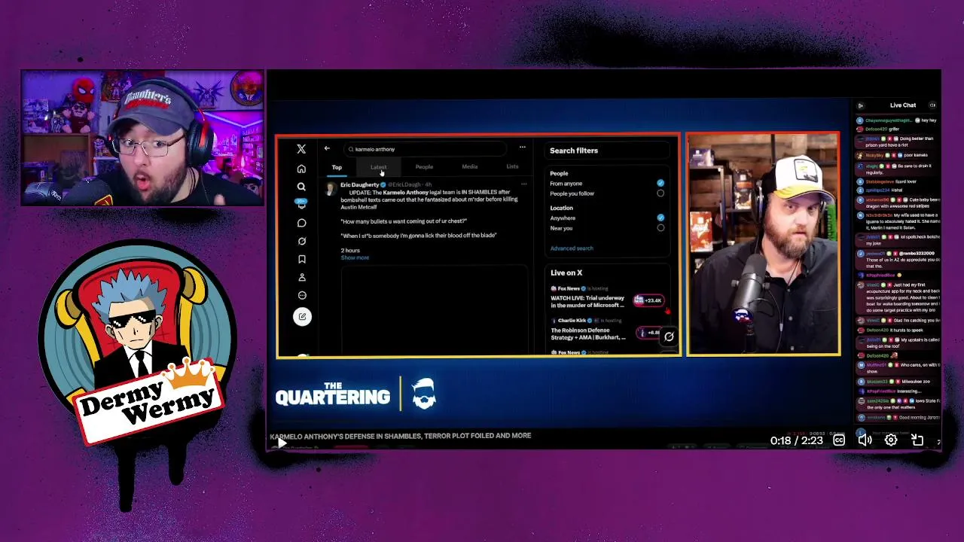Switch to the Top search tab
This screenshot has height=542, width=964.
(x=337, y=167)
